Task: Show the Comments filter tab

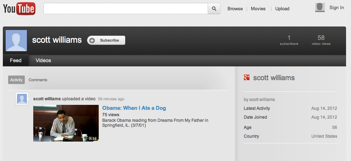Action: [x=38, y=80]
